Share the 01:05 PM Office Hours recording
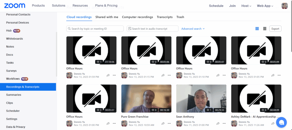The image size is (292, 130). tap(273, 75)
